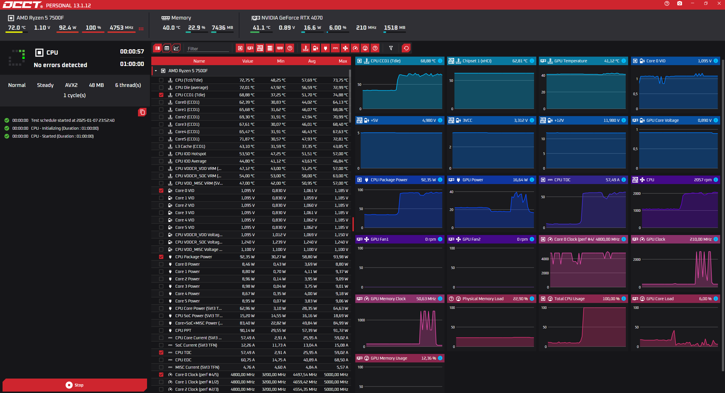The width and height of the screenshot is (725, 393).
Task: Click the info button on GPU Power graph
Action: point(532,180)
